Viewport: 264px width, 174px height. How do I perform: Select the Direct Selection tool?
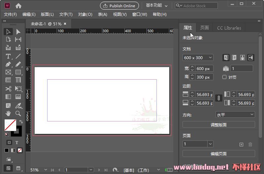(18, 32)
